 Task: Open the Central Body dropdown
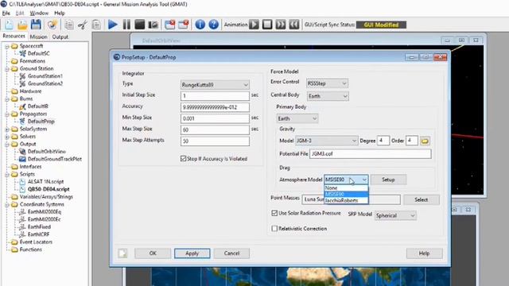[328, 96]
